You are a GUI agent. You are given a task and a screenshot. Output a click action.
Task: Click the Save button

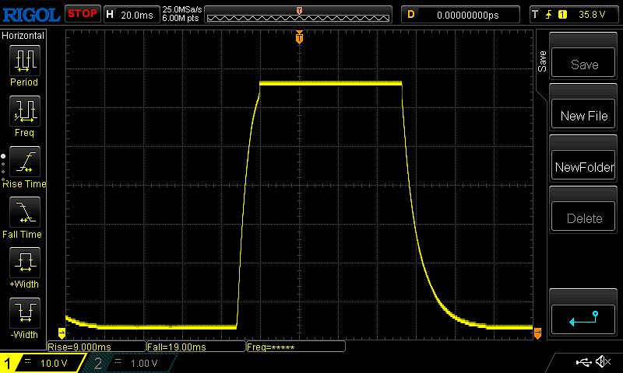click(x=583, y=63)
